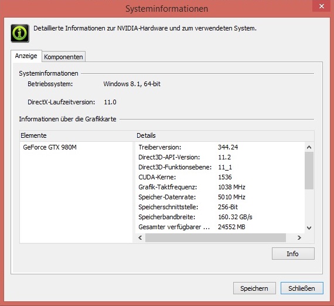Click the driver version value 344.24
334x306 pixels.
(x=228, y=147)
